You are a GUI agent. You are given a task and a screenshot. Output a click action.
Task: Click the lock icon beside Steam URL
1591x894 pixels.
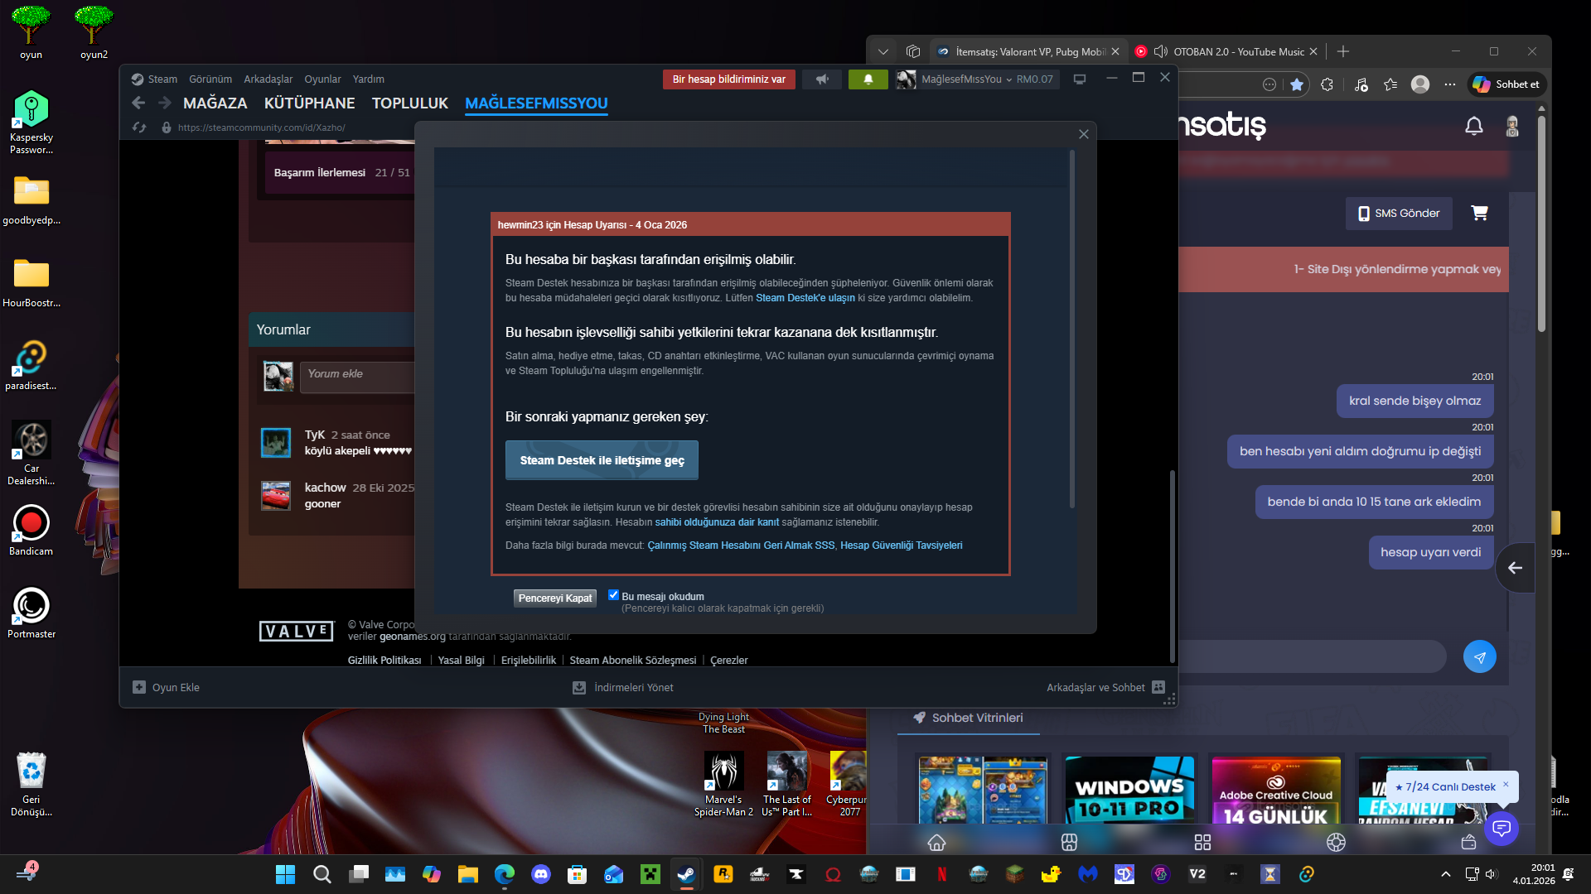click(167, 127)
